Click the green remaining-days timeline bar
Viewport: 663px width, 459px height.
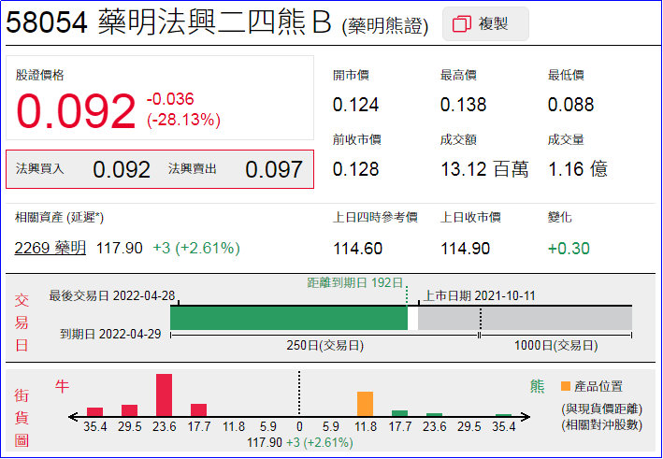289,318
